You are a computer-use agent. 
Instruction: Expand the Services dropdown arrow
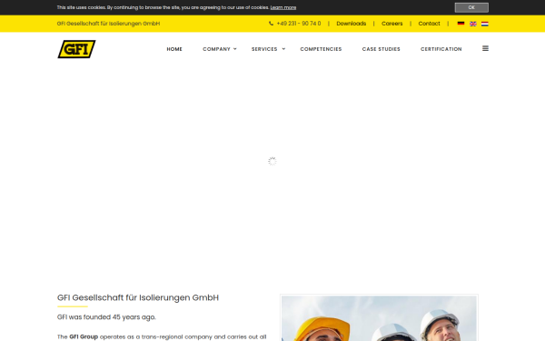[283, 49]
